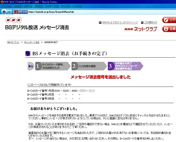Click step 1 B-CASカード番号、お名前等の入力
176x142 pixels.
[x=53, y=66]
